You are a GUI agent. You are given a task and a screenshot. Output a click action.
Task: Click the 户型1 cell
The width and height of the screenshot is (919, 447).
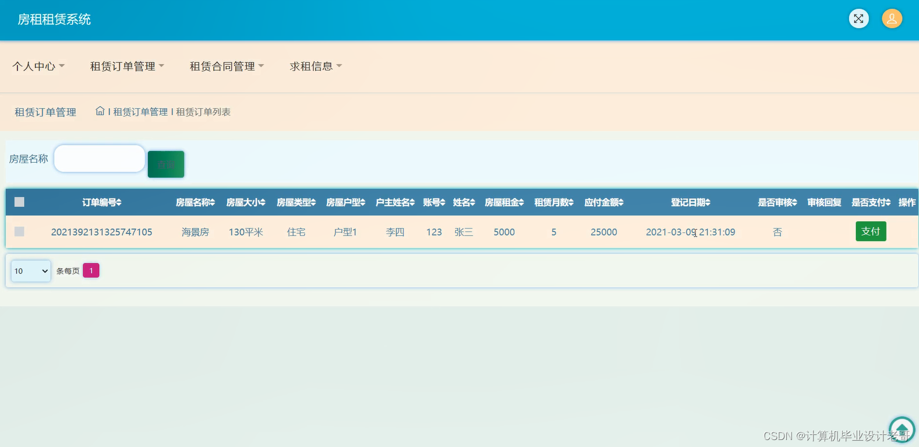[x=345, y=232]
